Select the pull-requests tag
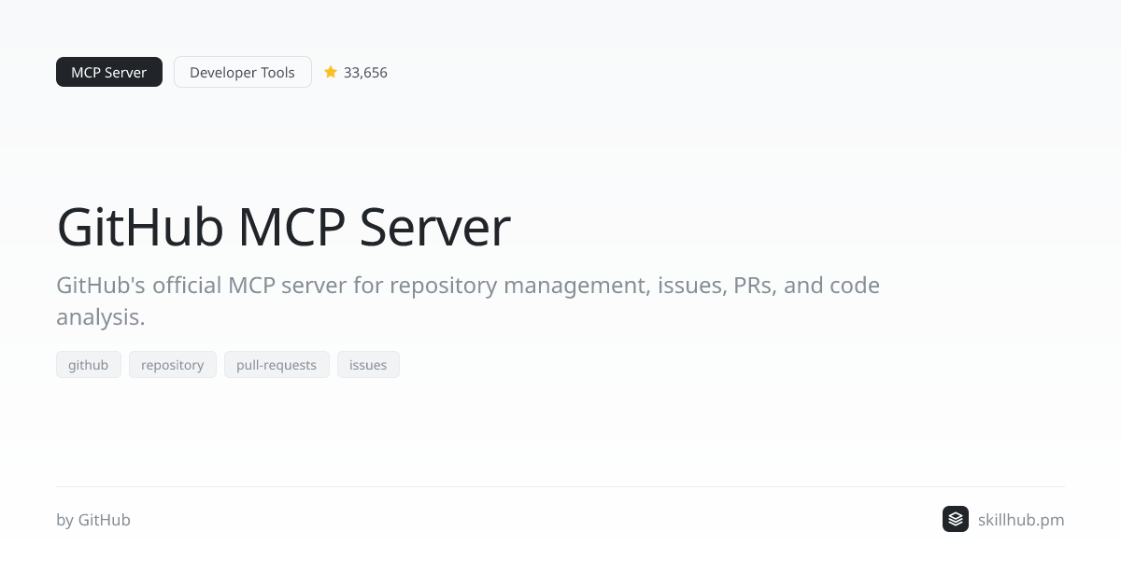Viewport: 1121px width, 588px height. 277,365
